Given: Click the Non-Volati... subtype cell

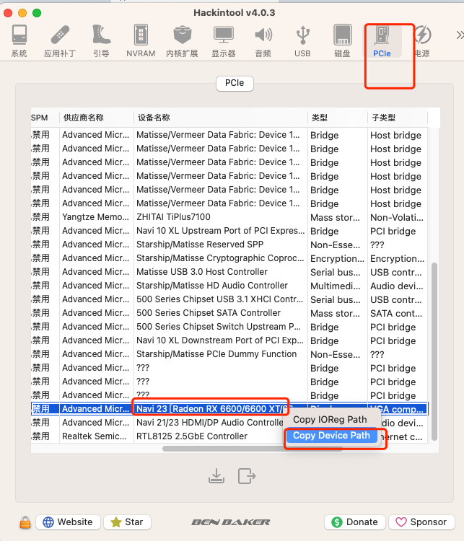Looking at the screenshot, I should coord(397,217).
